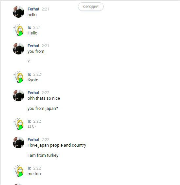Open Ferhat's profile name above "hello"
Viewport: 180px width, 185px height.
[x=33, y=9]
